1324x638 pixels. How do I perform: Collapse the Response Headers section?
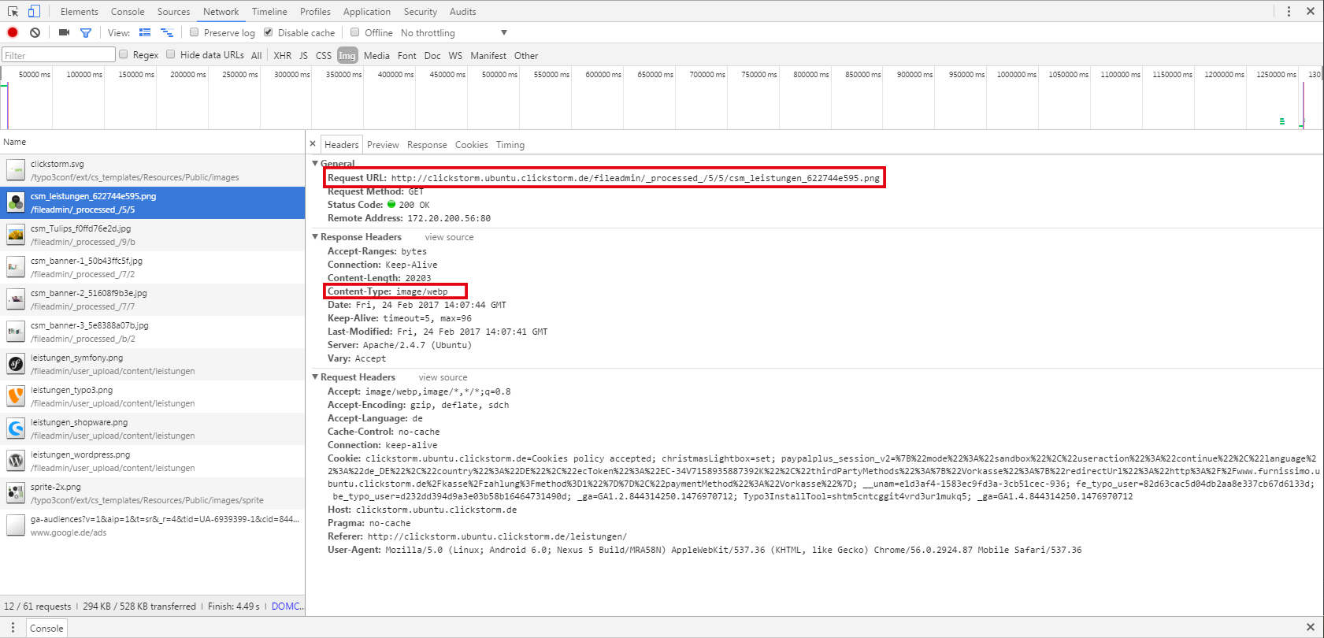click(x=316, y=236)
